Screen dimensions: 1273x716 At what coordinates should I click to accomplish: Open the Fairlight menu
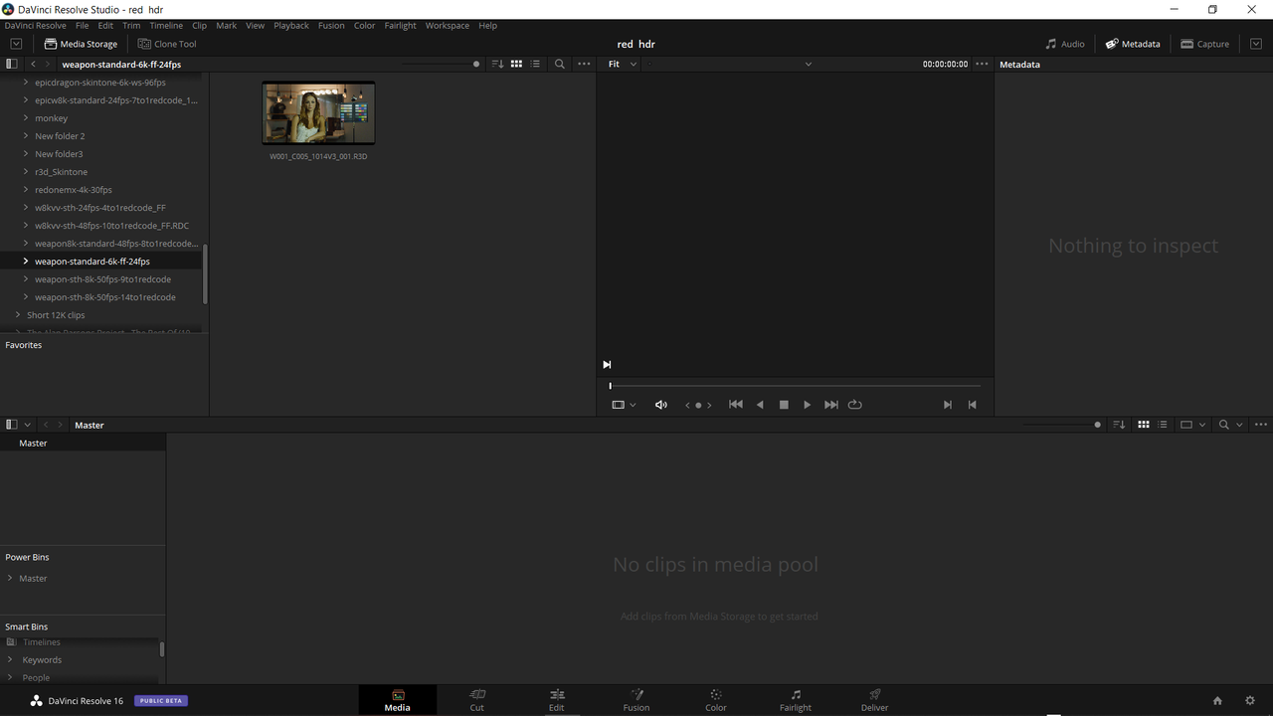400,25
